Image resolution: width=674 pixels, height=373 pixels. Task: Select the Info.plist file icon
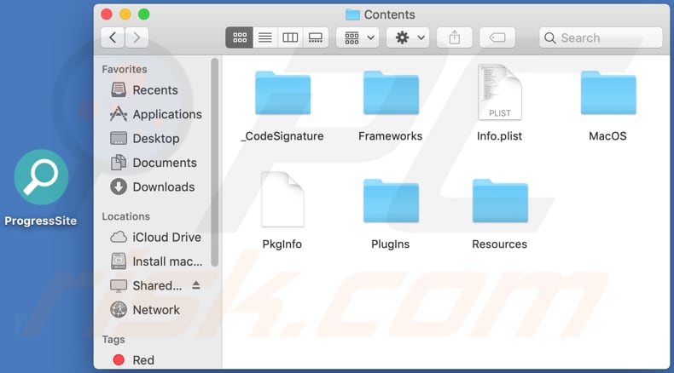tap(499, 92)
